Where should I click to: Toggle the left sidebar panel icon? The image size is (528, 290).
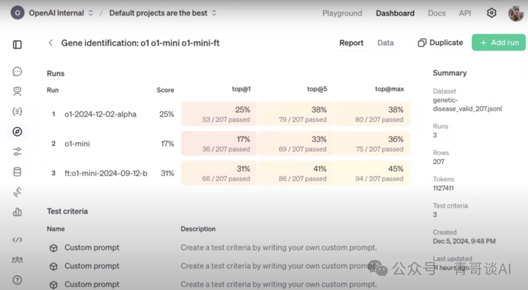17,45
